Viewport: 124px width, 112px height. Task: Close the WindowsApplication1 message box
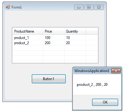tap(116, 71)
